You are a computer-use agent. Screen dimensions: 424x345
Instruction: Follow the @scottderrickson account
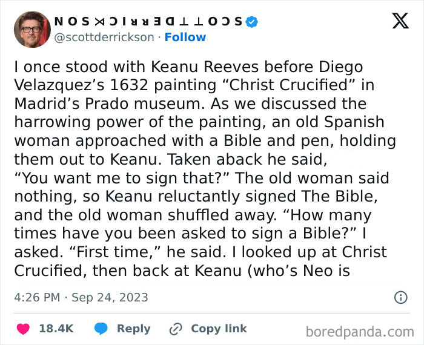click(185, 38)
